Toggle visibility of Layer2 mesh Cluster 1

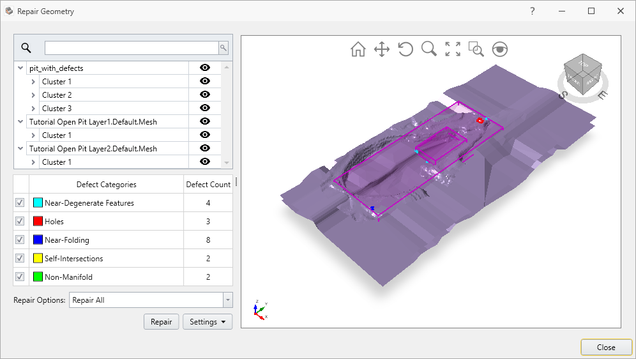(x=205, y=162)
